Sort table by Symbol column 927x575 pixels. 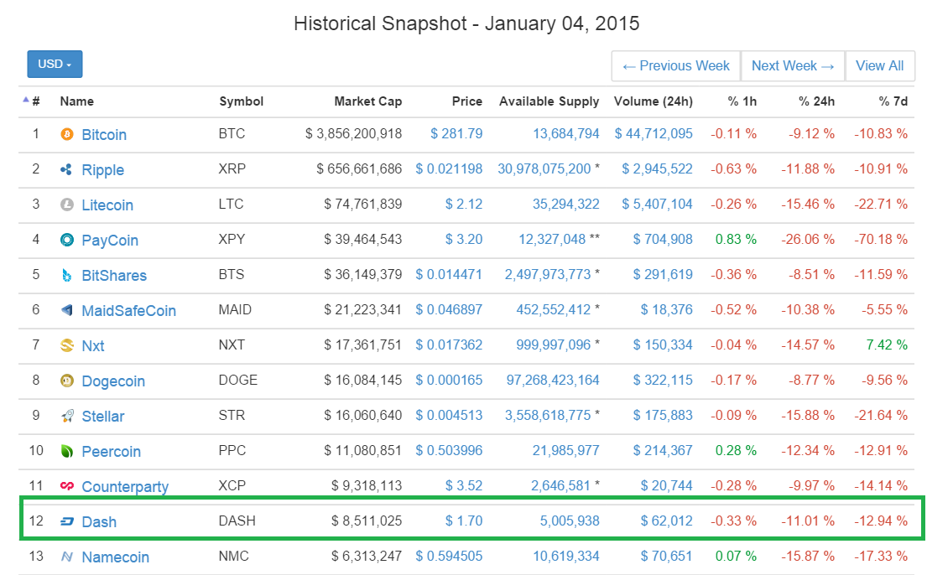(x=242, y=101)
